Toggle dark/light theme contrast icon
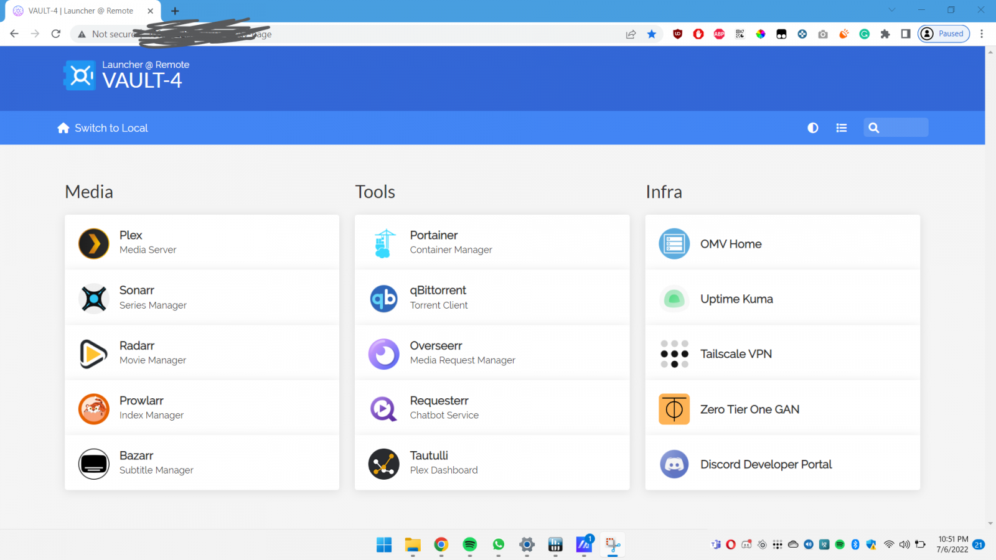The image size is (996, 560). coord(813,128)
